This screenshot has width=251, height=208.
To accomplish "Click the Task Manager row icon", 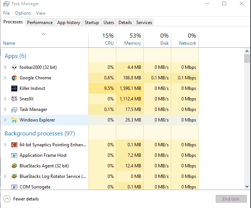I will 14,109.
